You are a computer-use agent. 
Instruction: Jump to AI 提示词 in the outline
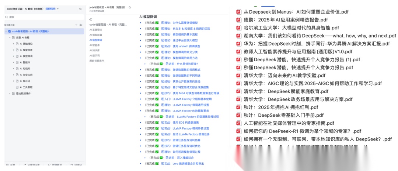(x=94, y=55)
